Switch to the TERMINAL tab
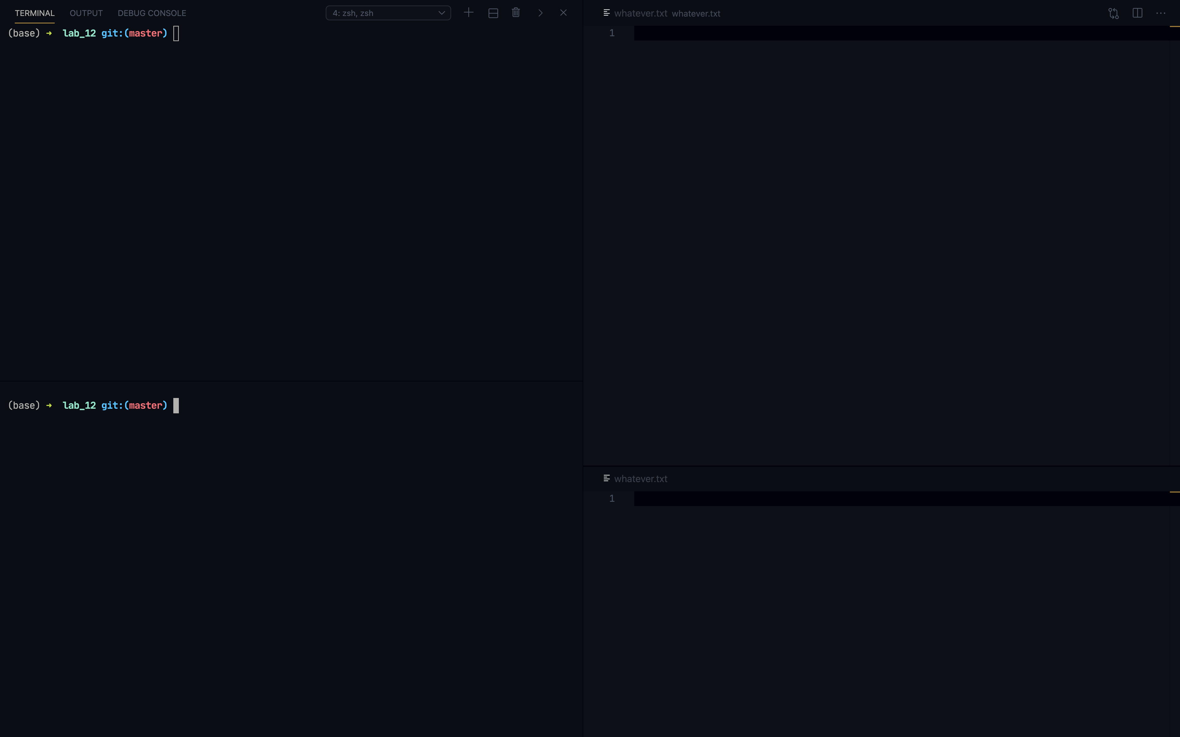This screenshot has height=737, width=1180. (x=35, y=13)
